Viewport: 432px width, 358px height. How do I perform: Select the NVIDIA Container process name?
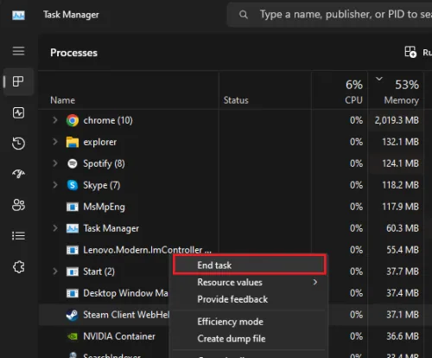point(119,336)
